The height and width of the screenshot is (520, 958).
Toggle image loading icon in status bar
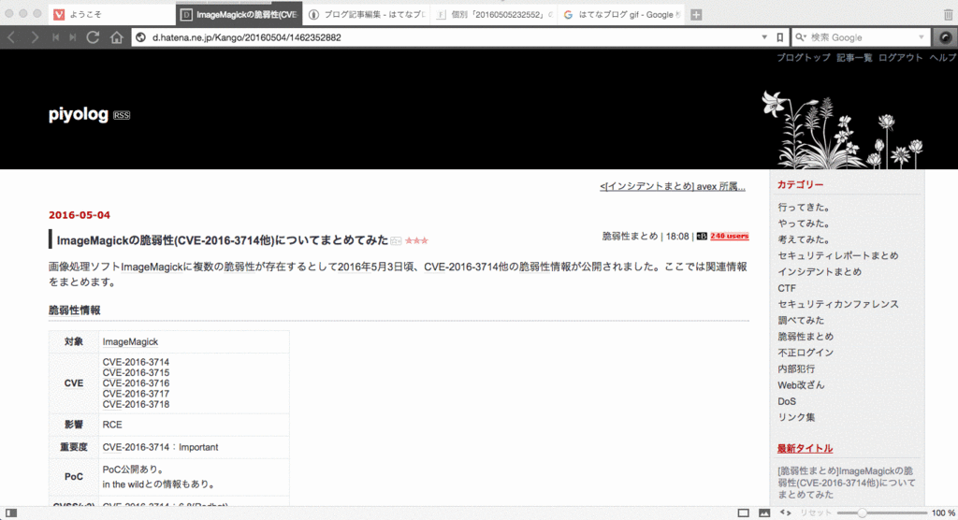point(764,513)
